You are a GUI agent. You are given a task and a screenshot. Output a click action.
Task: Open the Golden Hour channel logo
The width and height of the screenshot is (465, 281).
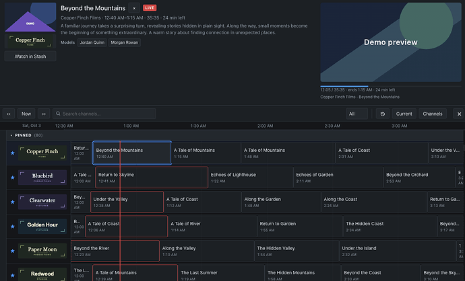42,227
